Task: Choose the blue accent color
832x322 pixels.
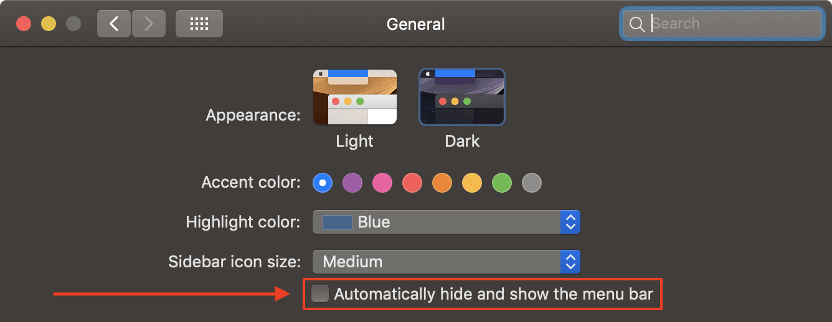Action: (322, 183)
